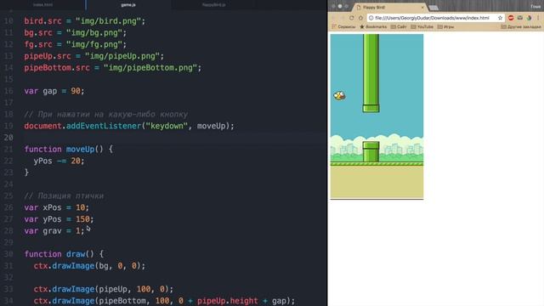Open the YouTube bookmarks folder
544x306 pixels.
pos(422,26)
